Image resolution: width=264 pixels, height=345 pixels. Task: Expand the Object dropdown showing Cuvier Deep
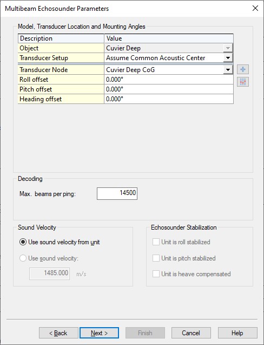(x=228, y=48)
